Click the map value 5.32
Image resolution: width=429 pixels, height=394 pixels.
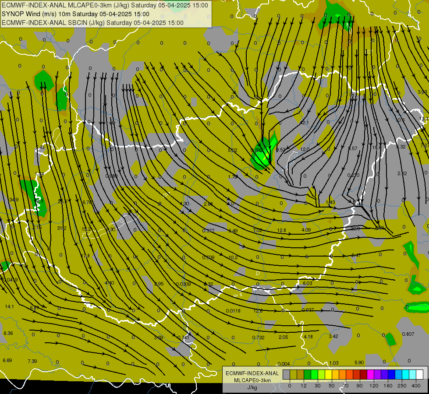click(401, 147)
